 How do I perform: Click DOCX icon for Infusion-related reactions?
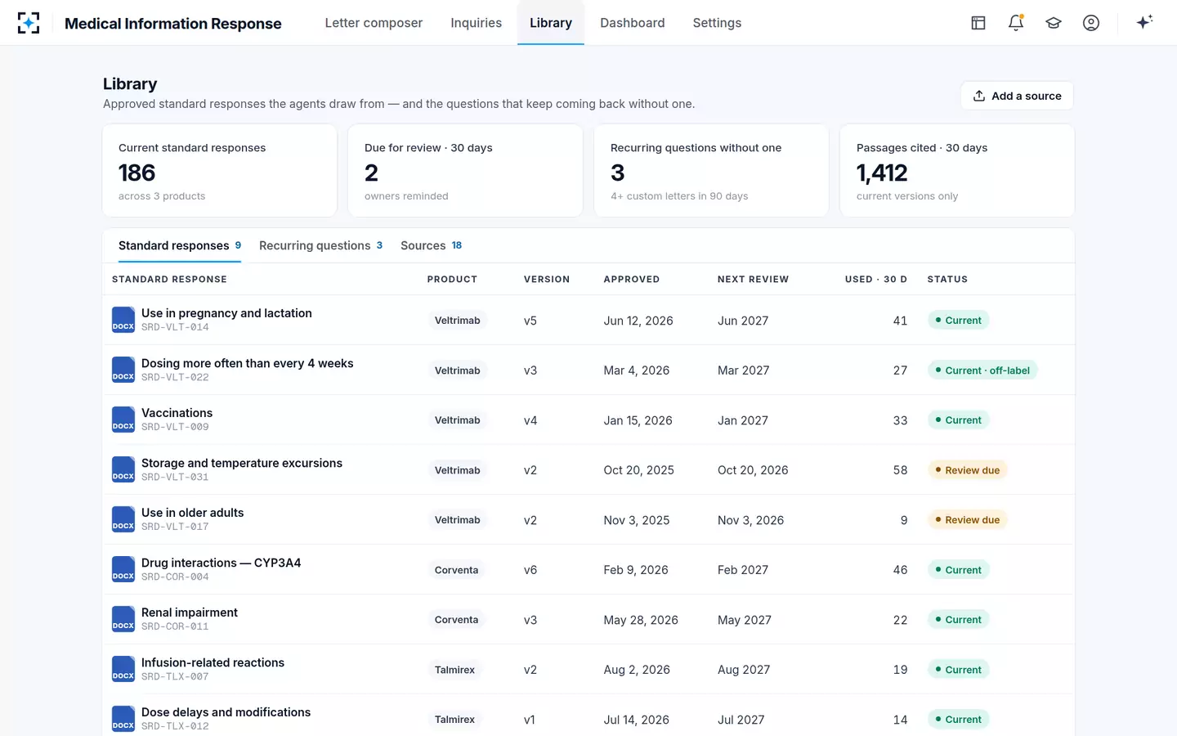pyautogui.click(x=123, y=669)
